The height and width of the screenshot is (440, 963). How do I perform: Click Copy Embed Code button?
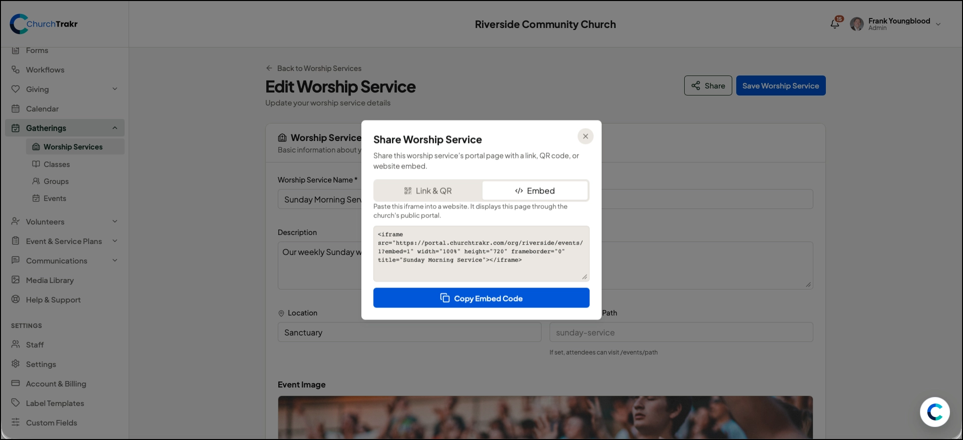(x=481, y=298)
